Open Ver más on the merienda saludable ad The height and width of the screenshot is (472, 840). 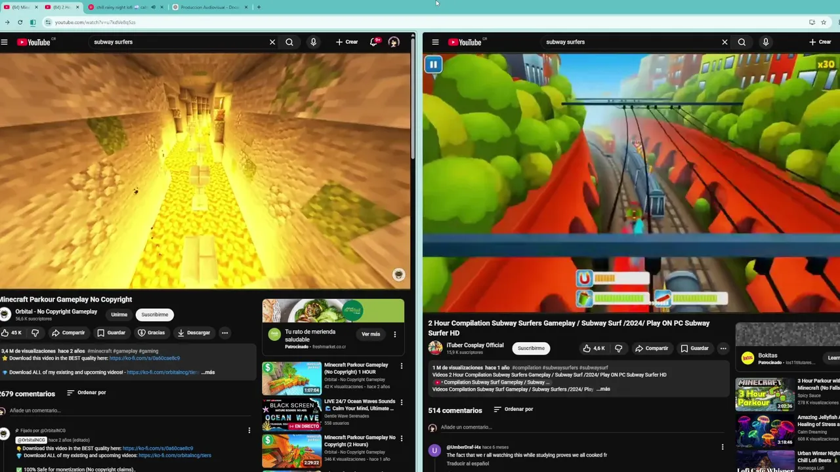tap(371, 334)
